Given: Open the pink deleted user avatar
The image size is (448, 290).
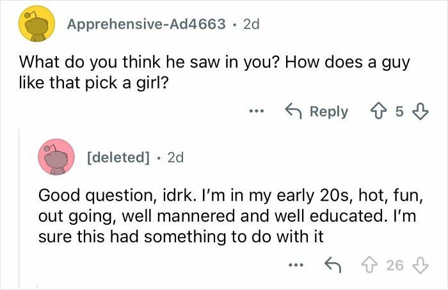Looking at the screenshot, I should [x=56, y=156].
